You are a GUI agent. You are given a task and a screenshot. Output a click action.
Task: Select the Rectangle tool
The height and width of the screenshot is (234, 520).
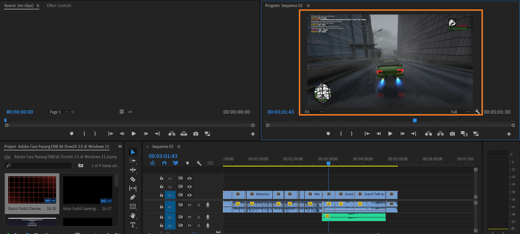tap(133, 206)
